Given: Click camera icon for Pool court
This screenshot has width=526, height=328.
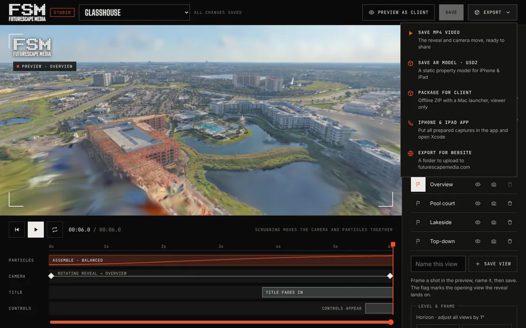Looking at the screenshot, I should coord(494,203).
